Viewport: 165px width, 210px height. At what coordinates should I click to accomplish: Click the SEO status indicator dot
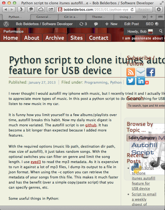[157, 24]
